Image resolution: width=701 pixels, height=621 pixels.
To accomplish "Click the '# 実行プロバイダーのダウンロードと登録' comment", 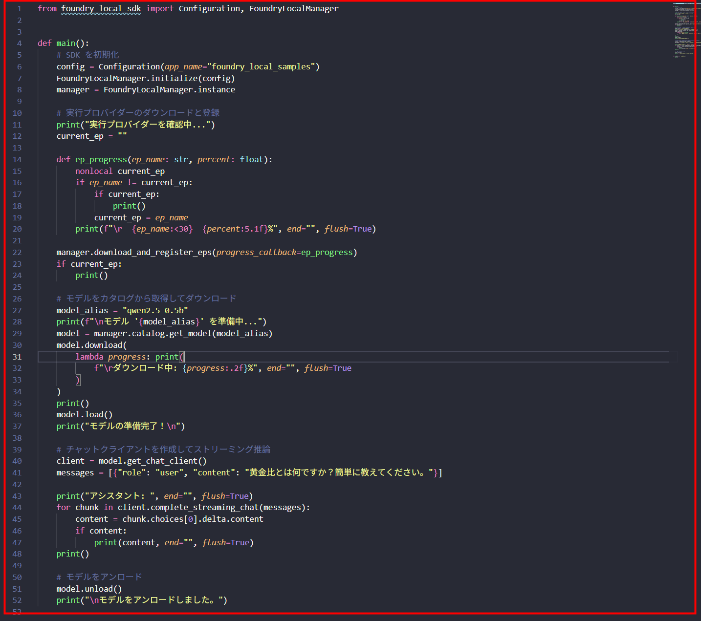I will (138, 113).
